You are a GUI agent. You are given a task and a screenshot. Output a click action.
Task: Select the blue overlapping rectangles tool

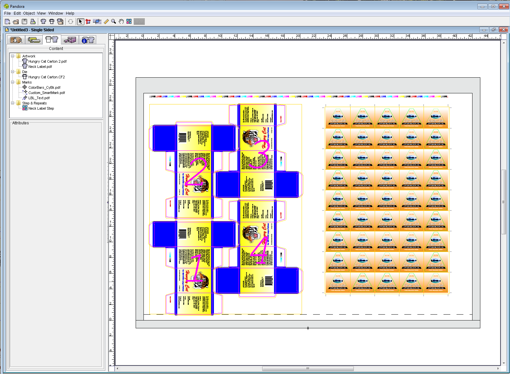(x=97, y=22)
